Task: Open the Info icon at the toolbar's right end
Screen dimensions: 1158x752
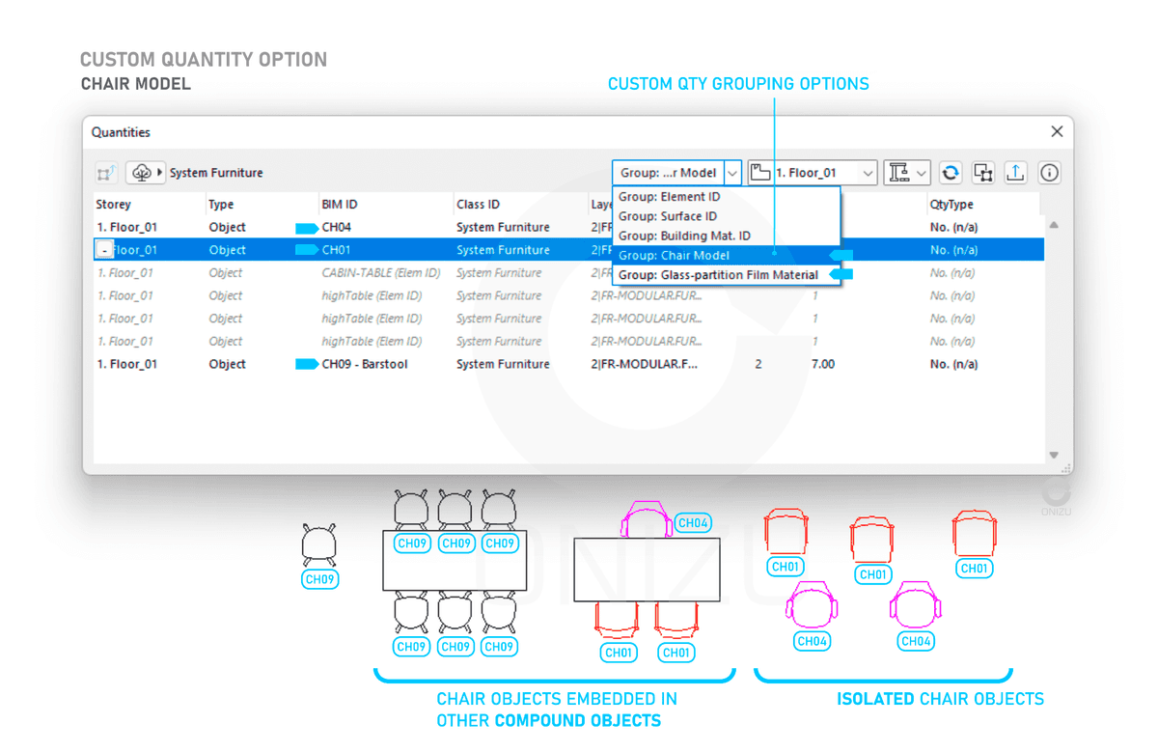Action: pos(1050,172)
